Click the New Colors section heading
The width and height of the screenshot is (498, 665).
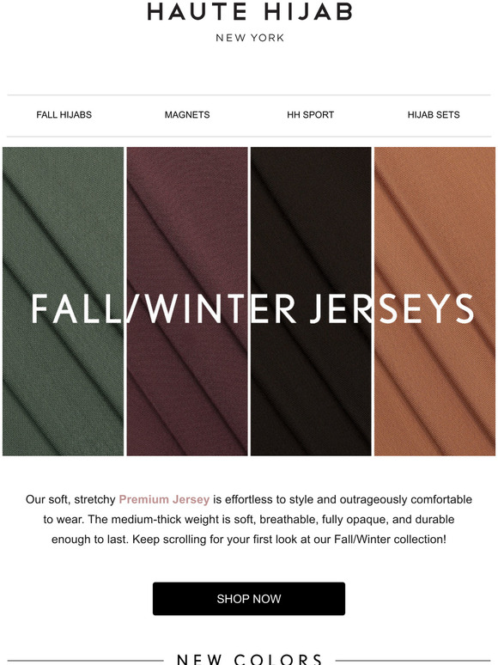tap(249, 659)
